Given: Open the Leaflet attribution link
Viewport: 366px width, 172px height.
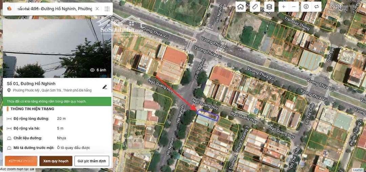Looking at the screenshot, I should point(358,170).
